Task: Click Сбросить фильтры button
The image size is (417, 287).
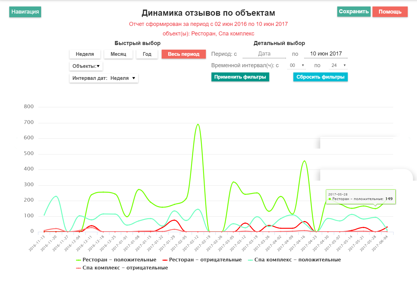Action: coord(321,77)
